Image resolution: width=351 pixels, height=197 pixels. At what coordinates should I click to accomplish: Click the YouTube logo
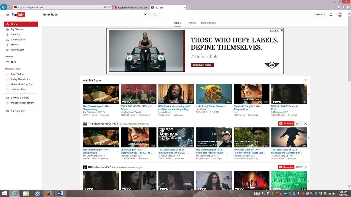[x=18, y=15]
